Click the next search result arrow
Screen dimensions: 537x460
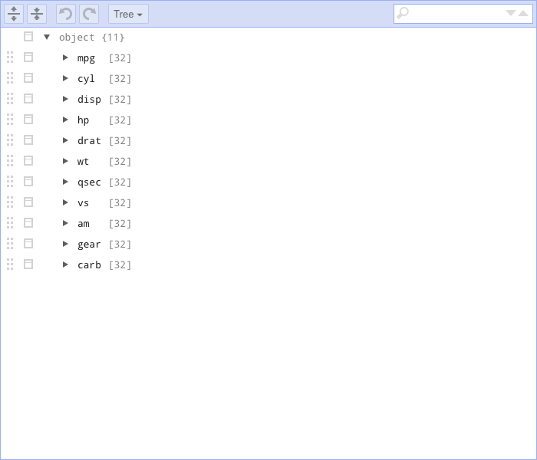[x=511, y=13]
